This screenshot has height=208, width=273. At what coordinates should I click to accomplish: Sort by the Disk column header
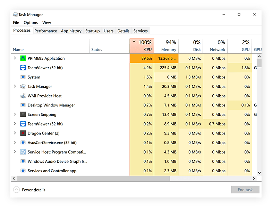[191, 46]
